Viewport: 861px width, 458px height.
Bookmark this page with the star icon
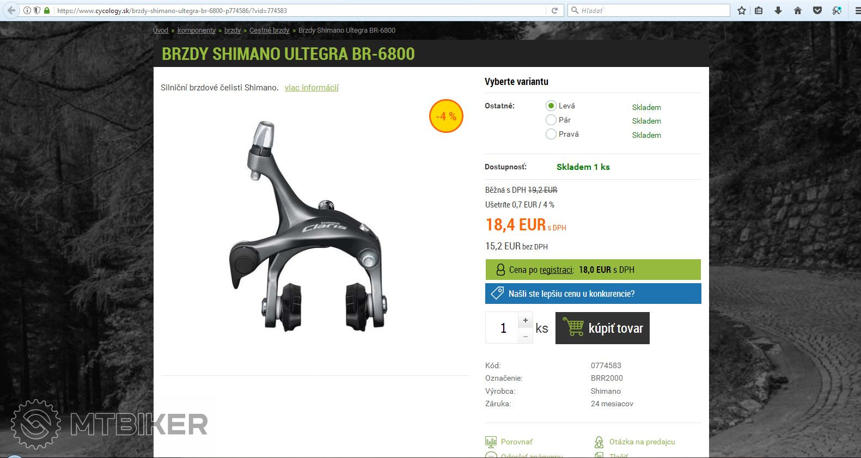(741, 10)
